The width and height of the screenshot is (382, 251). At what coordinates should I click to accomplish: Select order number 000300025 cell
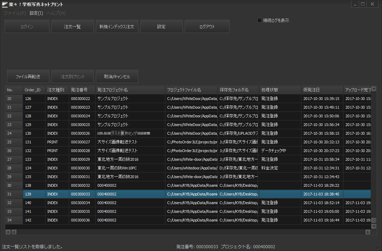(x=82, y=125)
